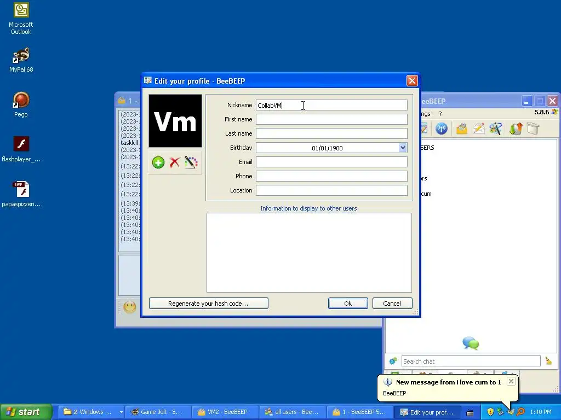Open the 2 Windows taskbar group
Screen dimensions: 561x420
pyautogui.click(x=92, y=412)
